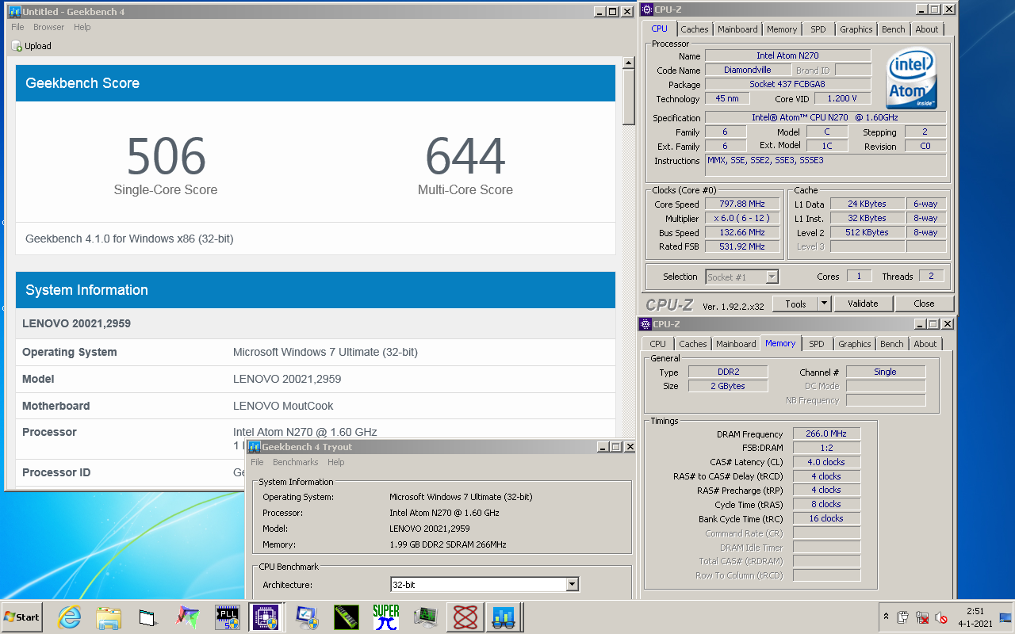
Task: Click the Intel Atom N270 name field
Action: [788, 56]
